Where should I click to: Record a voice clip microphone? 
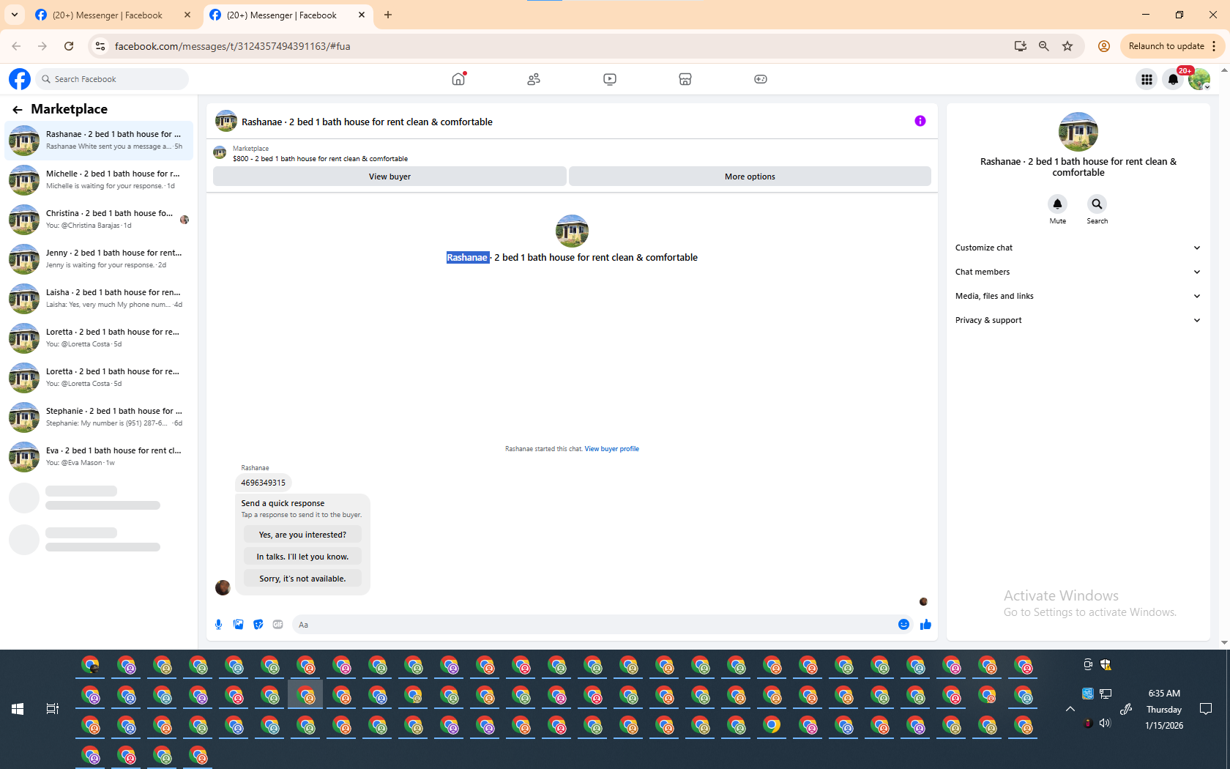[x=218, y=625]
